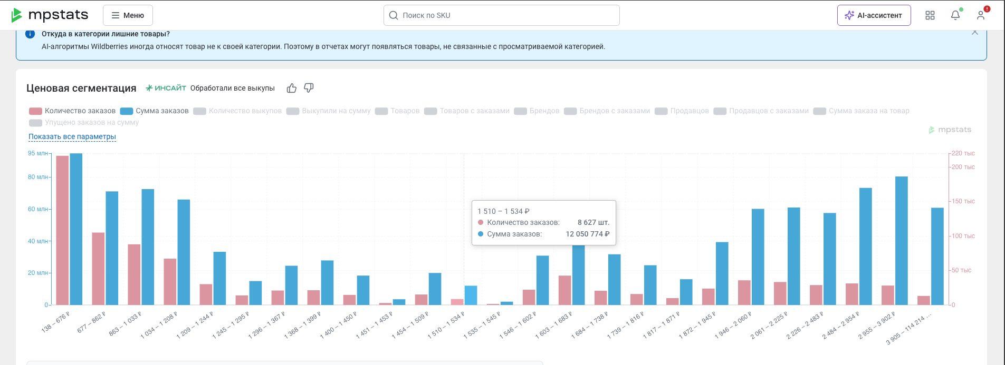1005x365 pixels.
Task: Click the ИНСАЙТ badge
Action: (166, 88)
